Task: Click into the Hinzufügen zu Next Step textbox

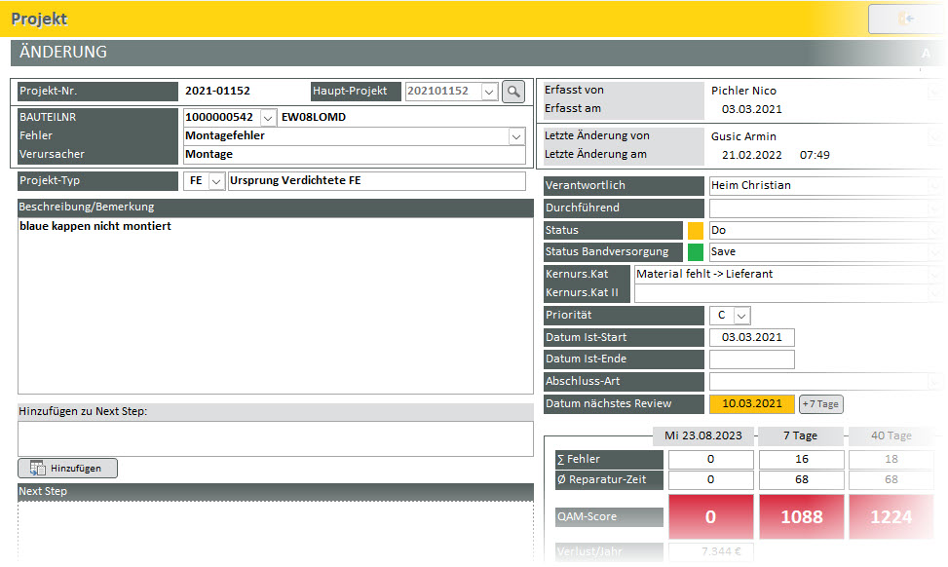Action: click(275, 438)
